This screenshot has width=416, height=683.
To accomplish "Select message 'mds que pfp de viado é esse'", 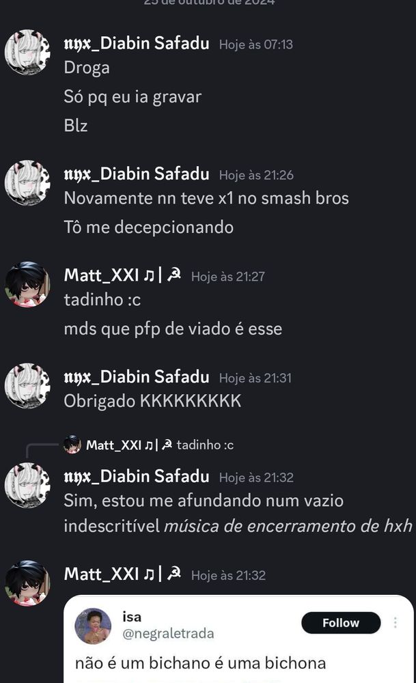I will click(173, 329).
